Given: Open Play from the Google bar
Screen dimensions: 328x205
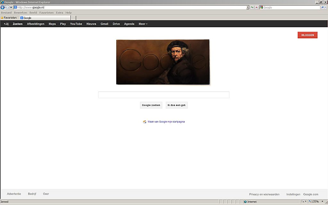Looking at the screenshot, I should tap(63, 24).
